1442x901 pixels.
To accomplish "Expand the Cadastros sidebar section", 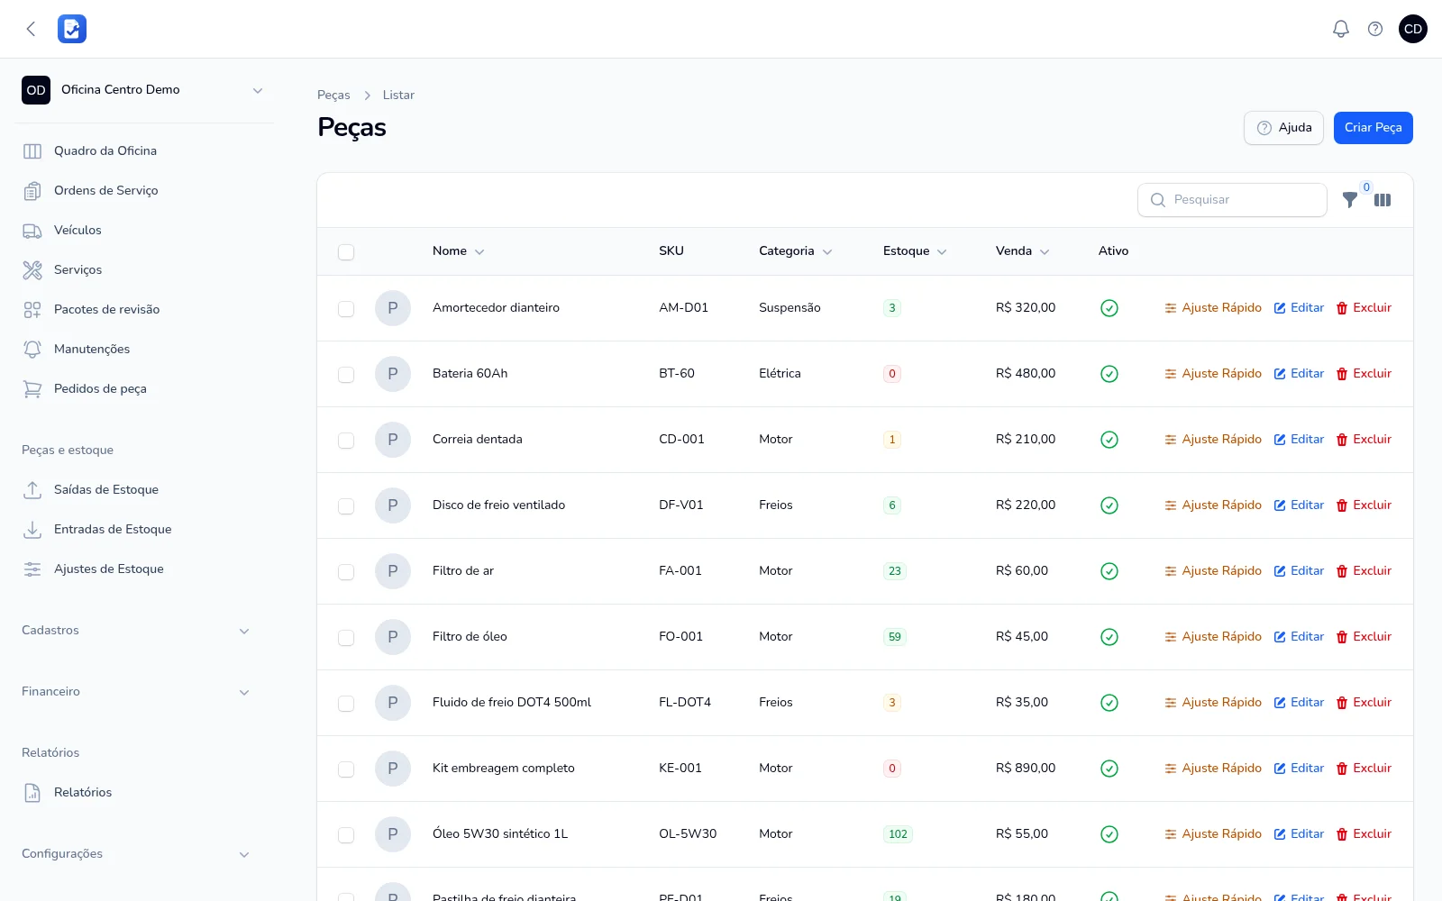I will [x=135, y=631].
